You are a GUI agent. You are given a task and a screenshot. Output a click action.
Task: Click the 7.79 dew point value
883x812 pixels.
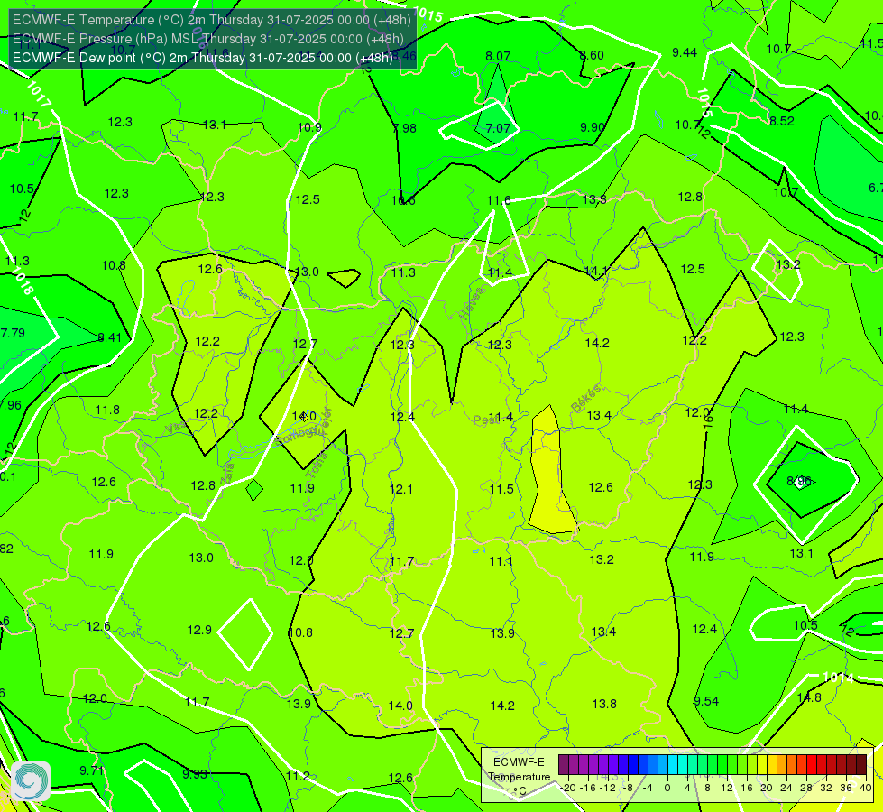(x=13, y=333)
